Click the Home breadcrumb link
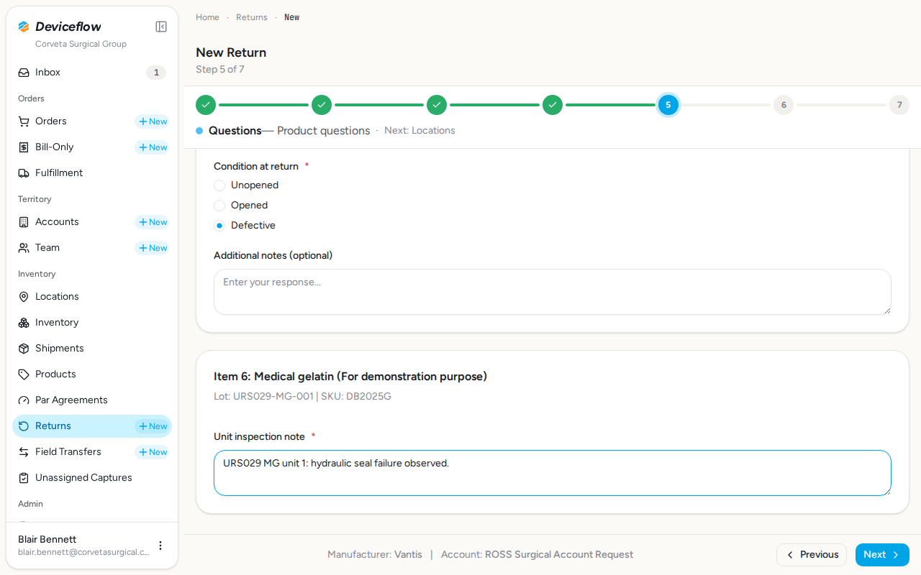The image size is (921, 575). (x=207, y=17)
